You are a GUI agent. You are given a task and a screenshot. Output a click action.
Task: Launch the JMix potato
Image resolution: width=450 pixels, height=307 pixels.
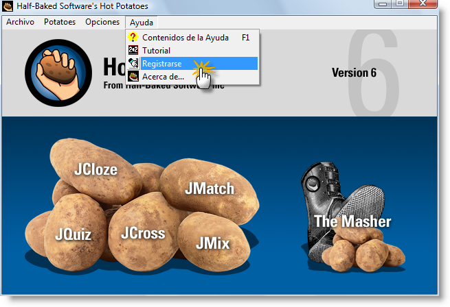(213, 243)
